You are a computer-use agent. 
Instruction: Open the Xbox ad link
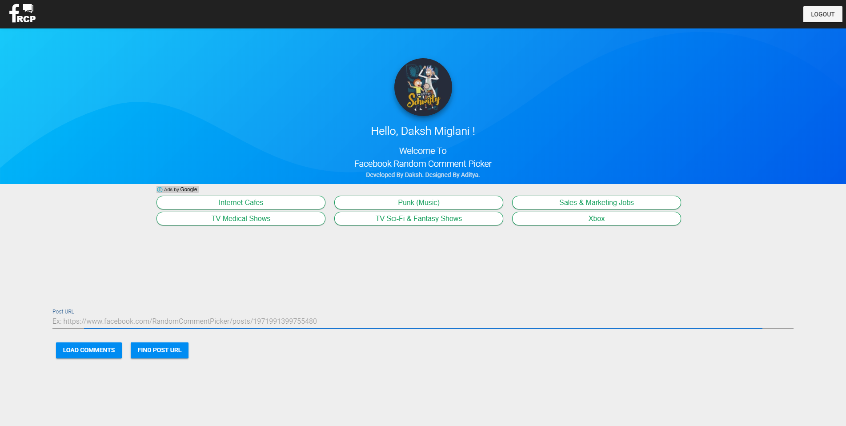click(x=597, y=218)
